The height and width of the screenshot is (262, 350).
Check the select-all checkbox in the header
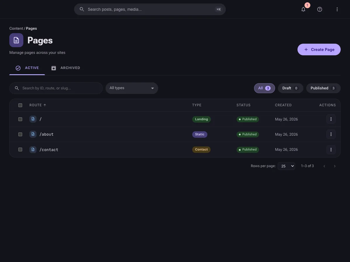click(20, 105)
